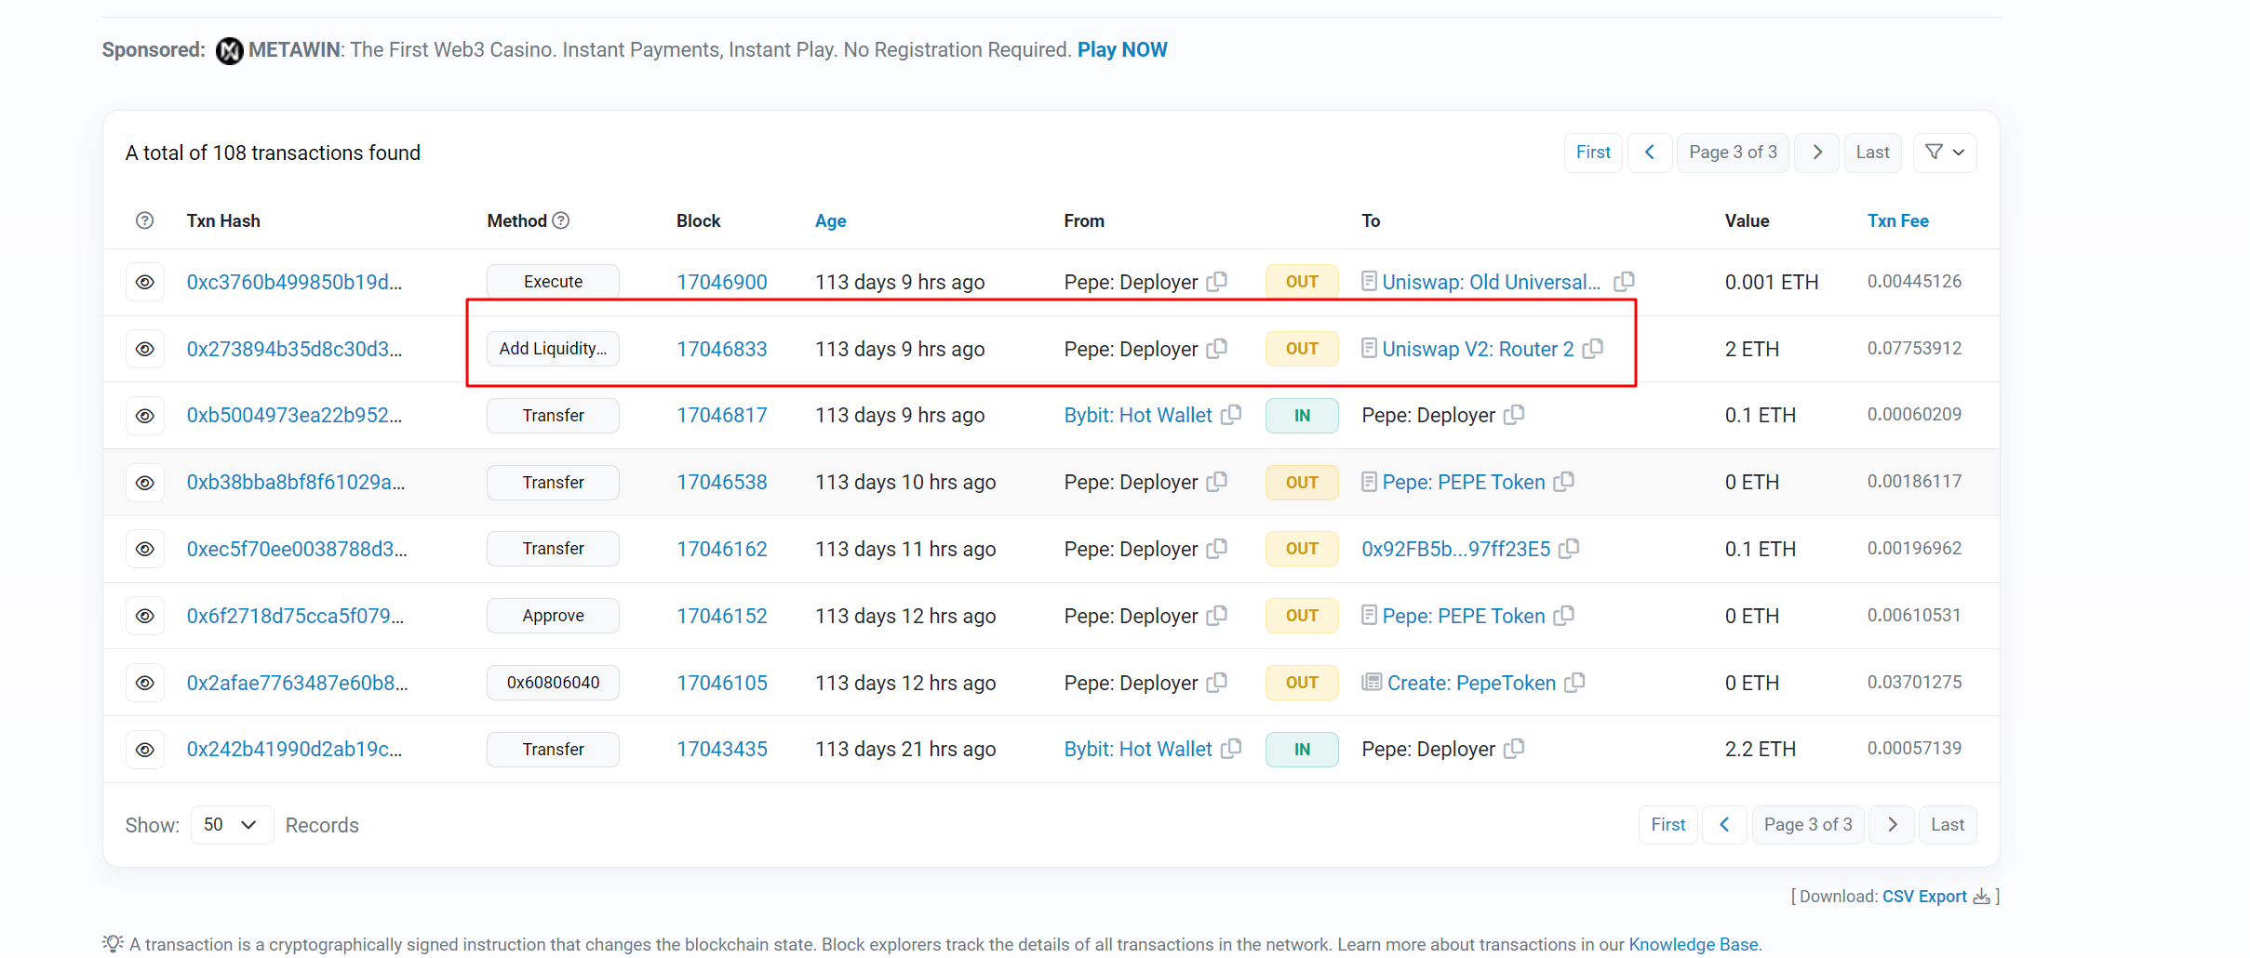Preview transaction 0xc3760b499850b19d with eye icon

(145, 282)
